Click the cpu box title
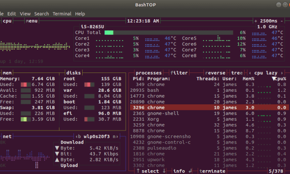Screen dimensions: 290x174 click(x=7, y=21)
